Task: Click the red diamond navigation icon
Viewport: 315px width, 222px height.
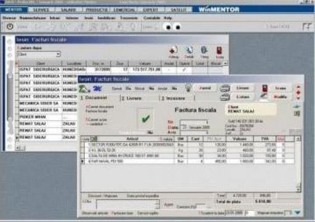Action: (298, 92)
